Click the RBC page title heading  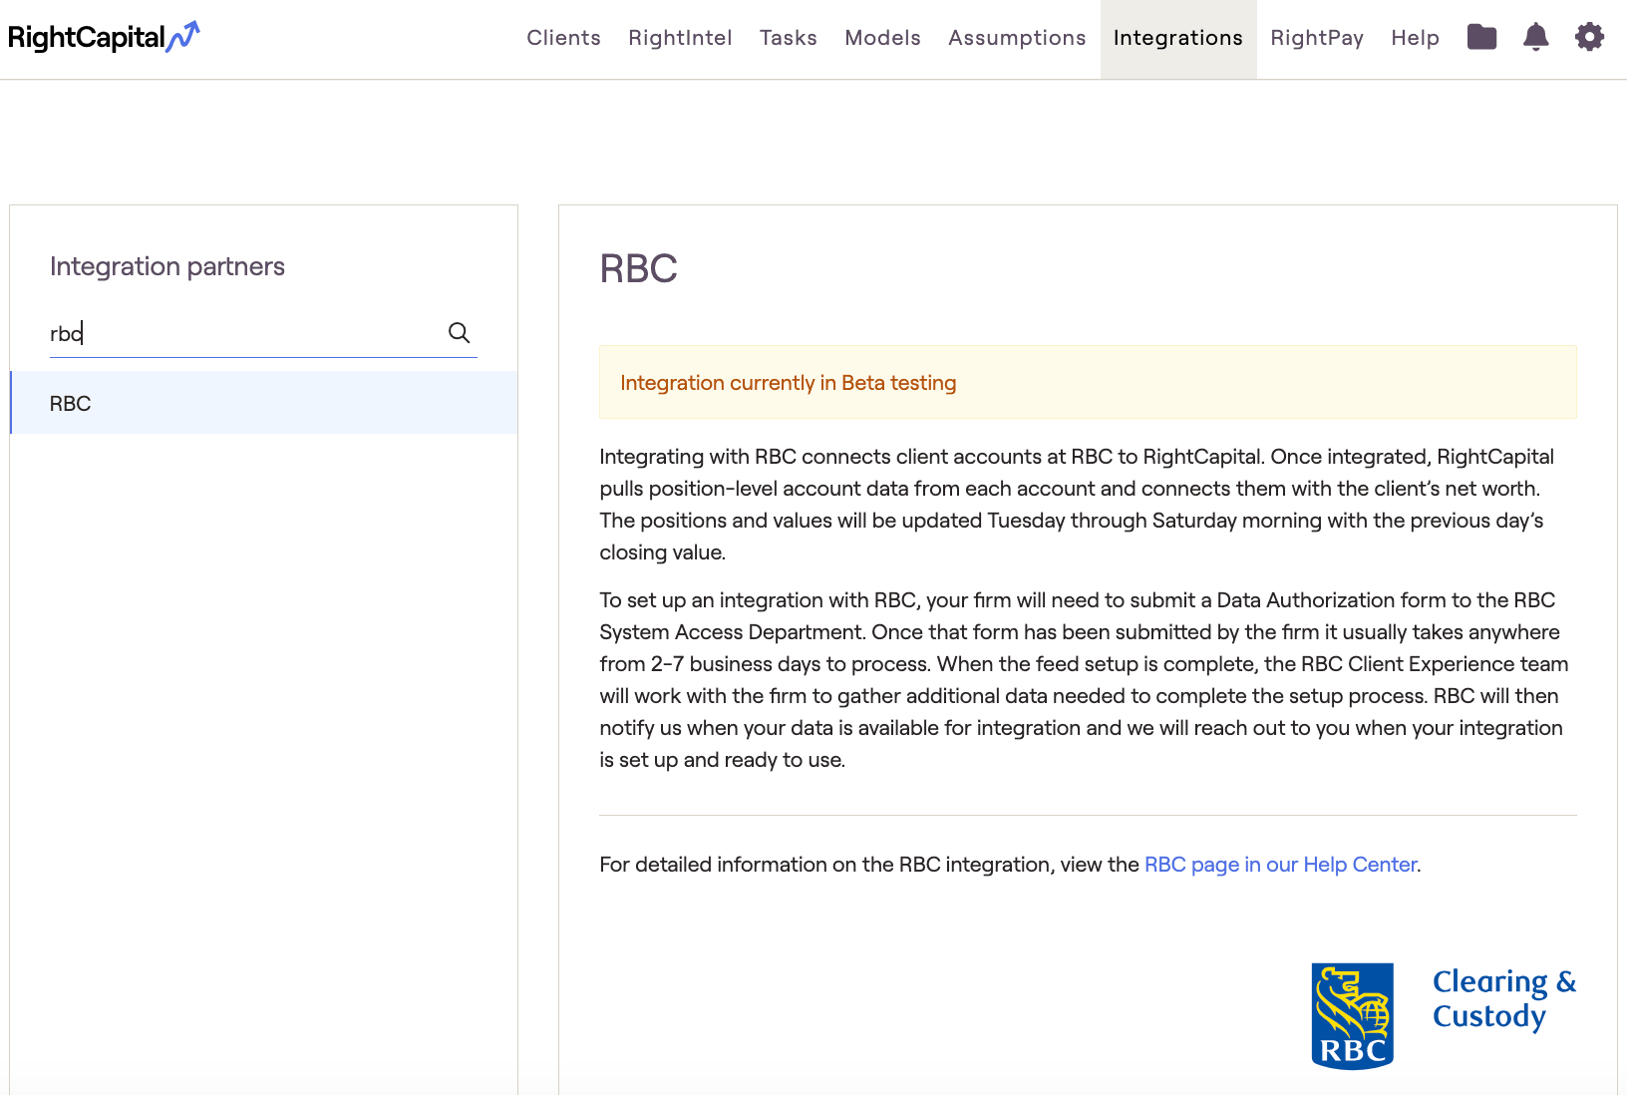coord(638,269)
